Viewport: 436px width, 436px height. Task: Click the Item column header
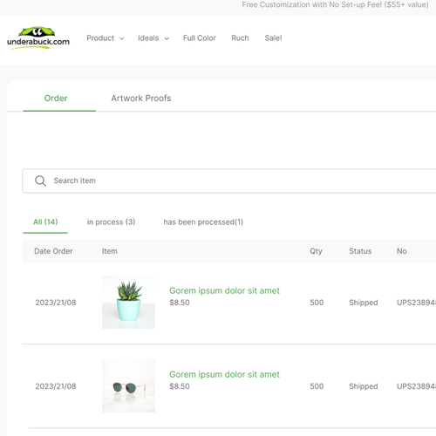pyautogui.click(x=110, y=251)
